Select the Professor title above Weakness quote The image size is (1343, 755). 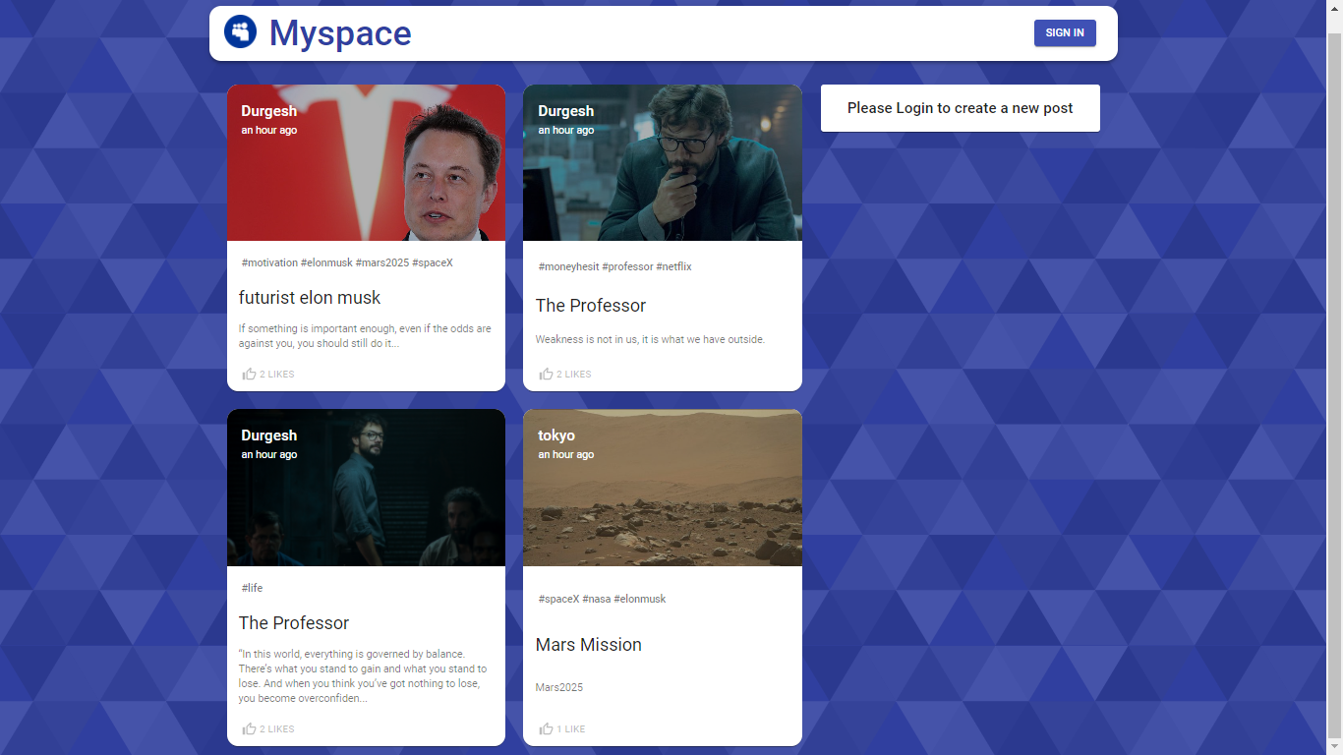click(591, 305)
